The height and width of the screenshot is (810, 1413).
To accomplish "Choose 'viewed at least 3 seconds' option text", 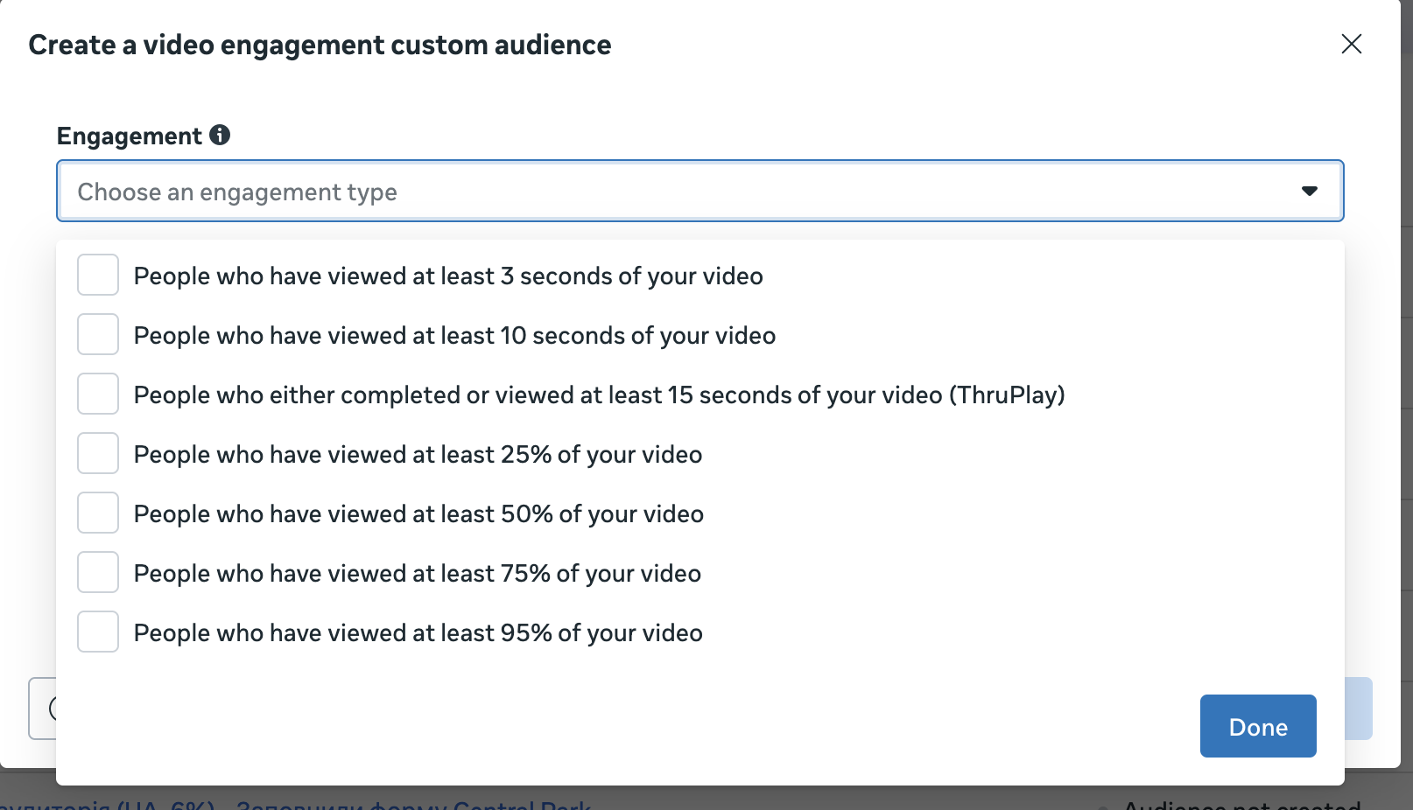I will coord(447,276).
